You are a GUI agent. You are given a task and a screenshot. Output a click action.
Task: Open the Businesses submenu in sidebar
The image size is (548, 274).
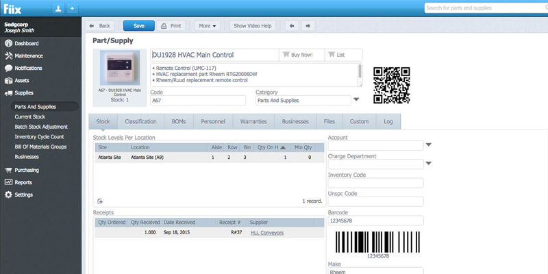point(27,157)
